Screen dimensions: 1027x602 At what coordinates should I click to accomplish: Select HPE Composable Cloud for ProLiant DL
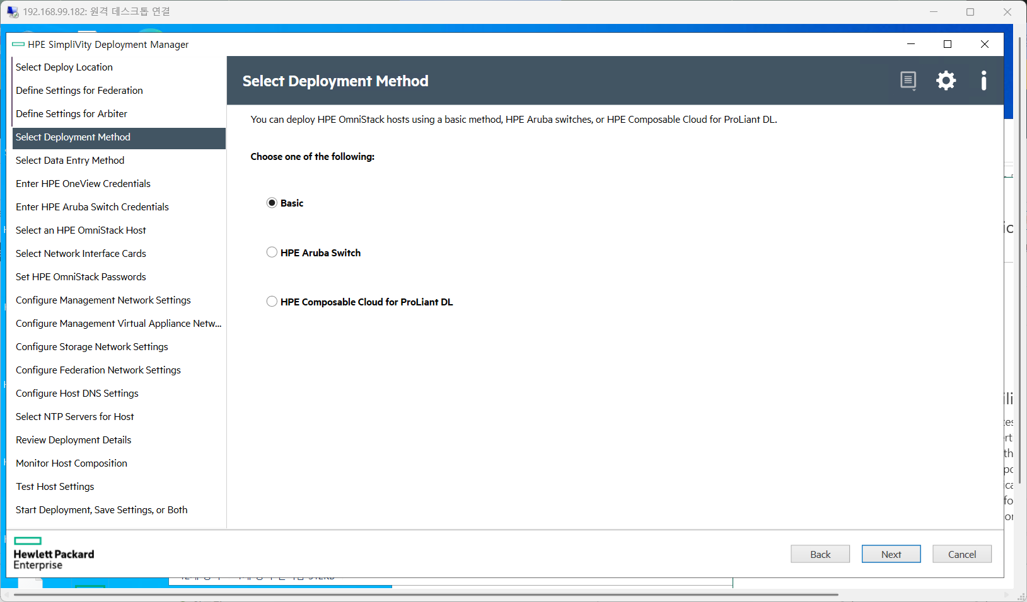point(272,302)
